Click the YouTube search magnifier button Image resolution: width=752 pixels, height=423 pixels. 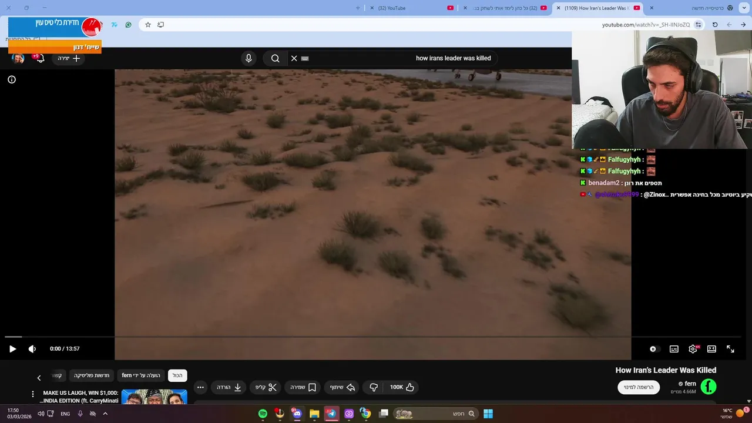(275, 58)
